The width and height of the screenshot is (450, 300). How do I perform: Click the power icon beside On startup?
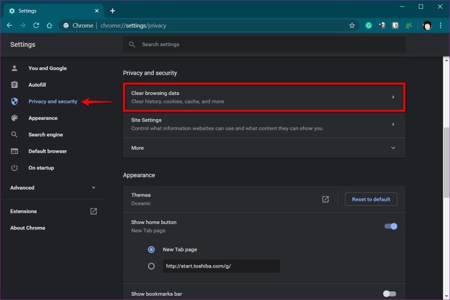click(x=14, y=168)
